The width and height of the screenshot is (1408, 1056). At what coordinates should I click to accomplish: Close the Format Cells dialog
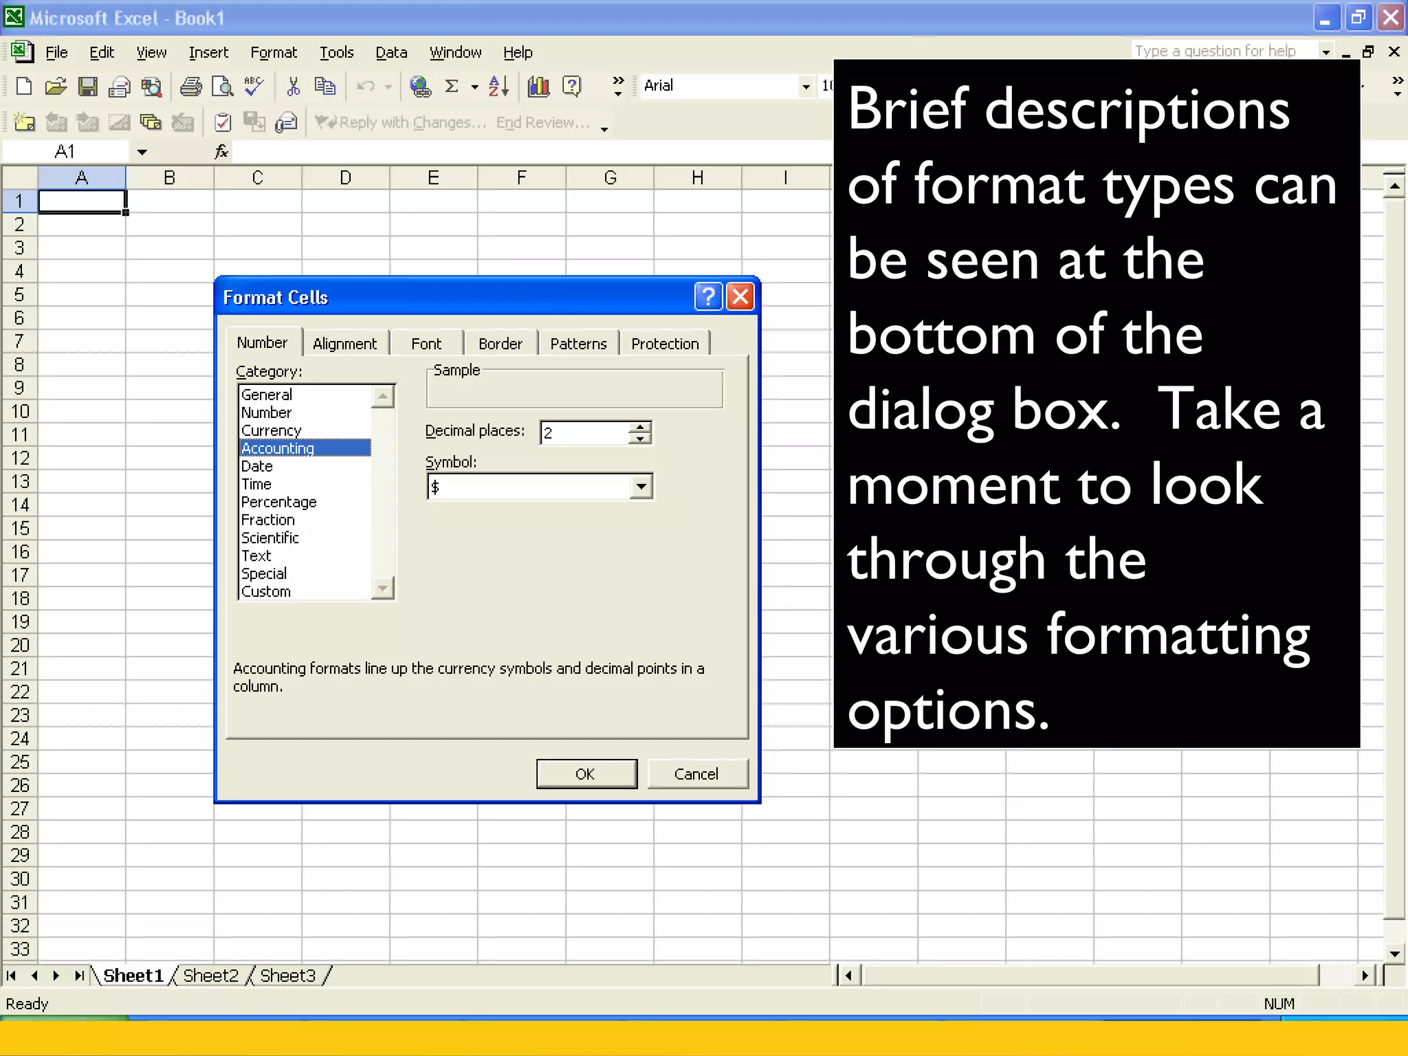coord(740,297)
